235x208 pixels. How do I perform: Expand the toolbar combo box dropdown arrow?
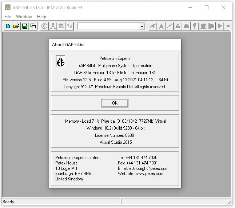[x=142, y=26]
